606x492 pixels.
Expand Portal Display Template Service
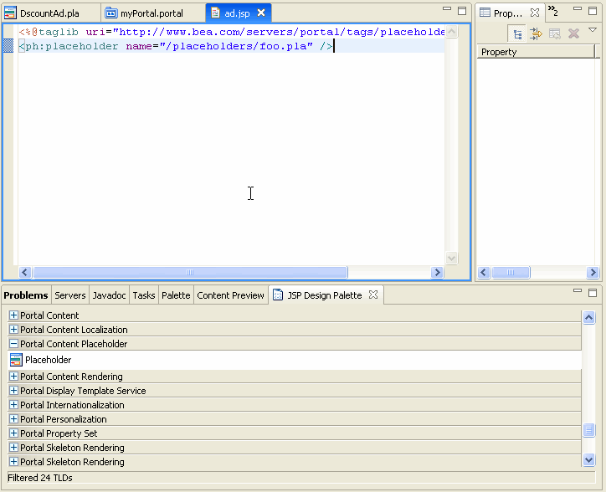click(13, 391)
